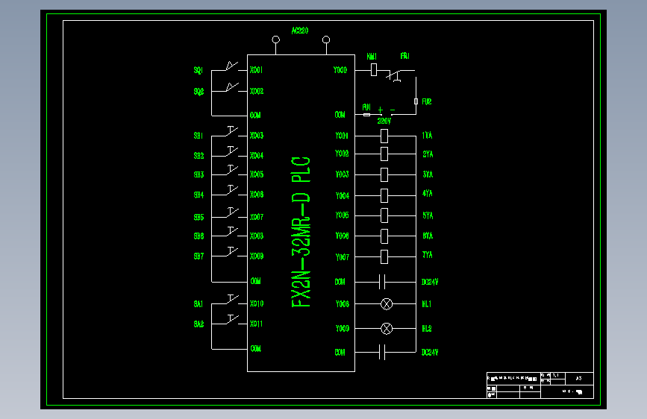The width and height of the screenshot is (647, 419).
Task: Click the FU1 fuse symbol
Action: point(366,115)
